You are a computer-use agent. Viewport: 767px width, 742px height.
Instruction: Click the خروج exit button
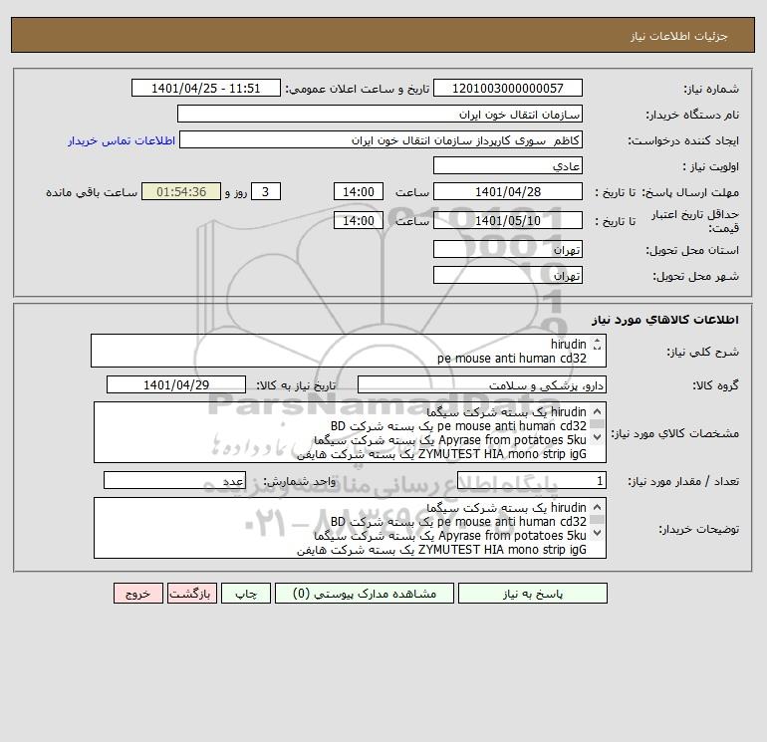click(137, 594)
